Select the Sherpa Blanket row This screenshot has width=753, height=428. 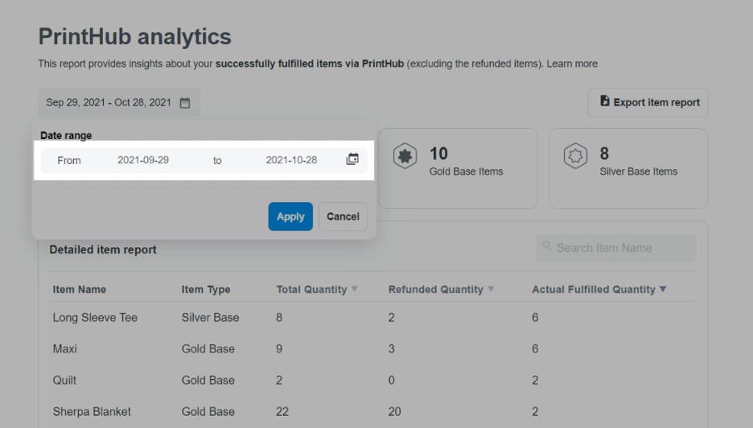(x=92, y=411)
